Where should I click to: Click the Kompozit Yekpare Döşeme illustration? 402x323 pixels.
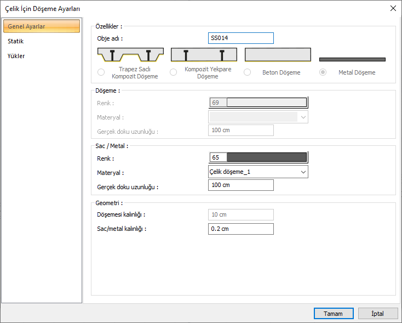coord(204,55)
